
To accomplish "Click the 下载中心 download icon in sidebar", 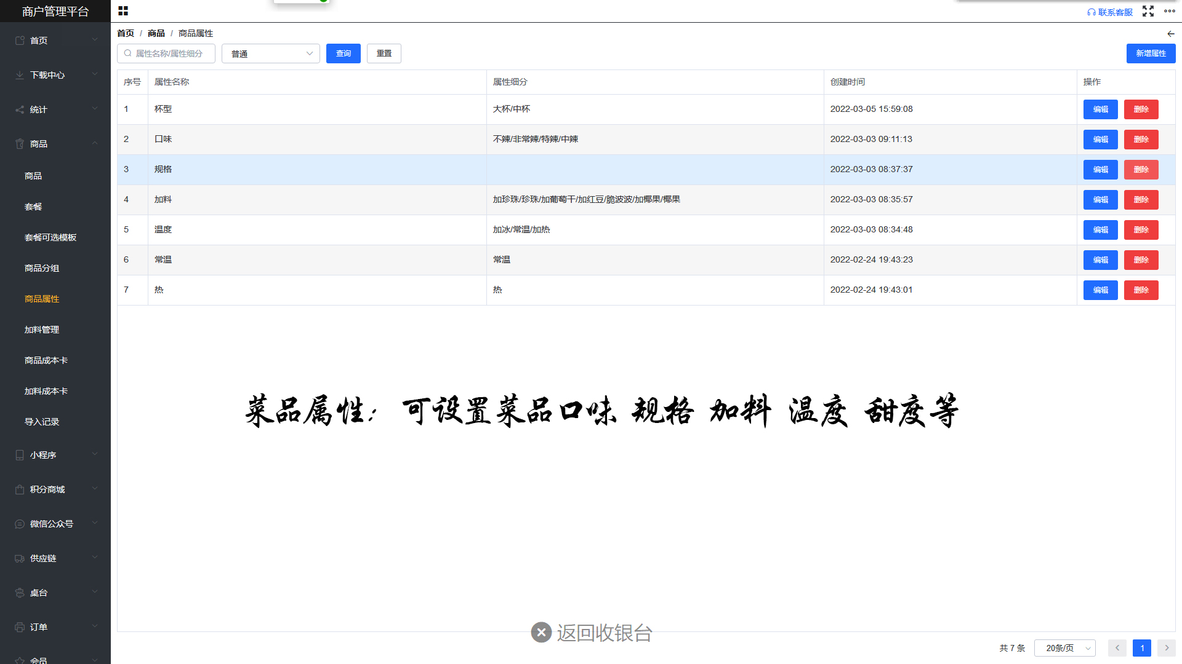I will click(20, 75).
